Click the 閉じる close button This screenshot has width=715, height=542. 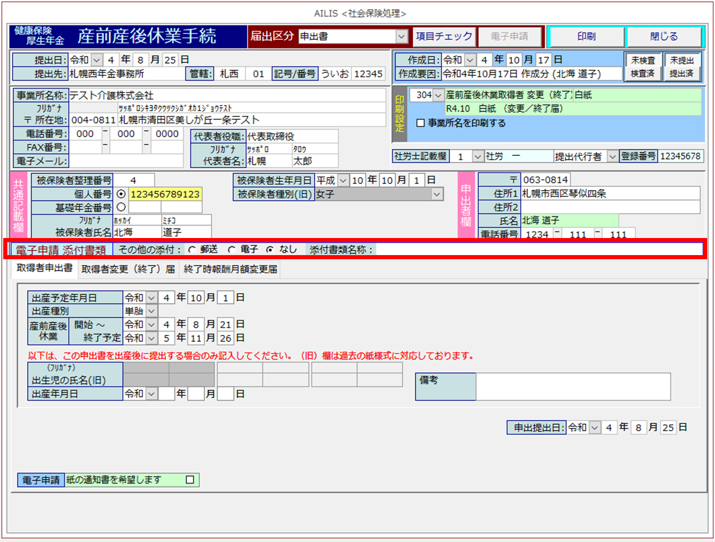point(664,36)
